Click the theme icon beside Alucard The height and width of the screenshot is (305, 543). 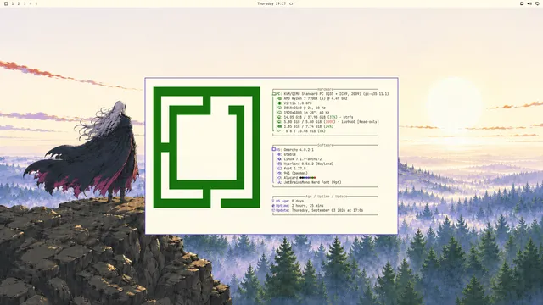[x=279, y=178]
